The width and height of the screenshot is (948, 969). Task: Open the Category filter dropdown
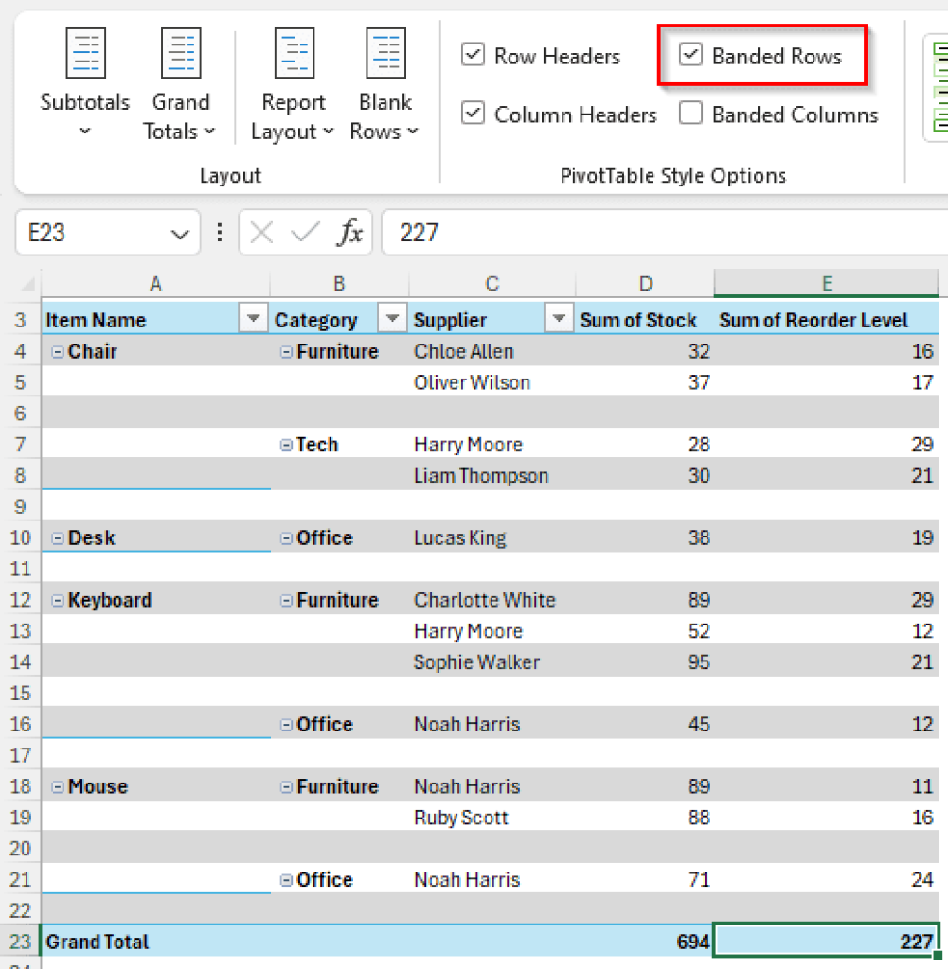click(391, 319)
